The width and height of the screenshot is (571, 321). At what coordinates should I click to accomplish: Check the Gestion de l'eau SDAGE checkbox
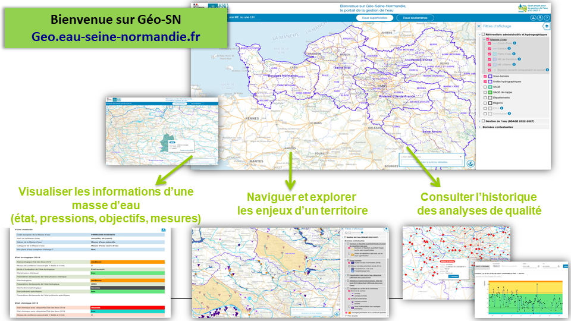(x=483, y=121)
